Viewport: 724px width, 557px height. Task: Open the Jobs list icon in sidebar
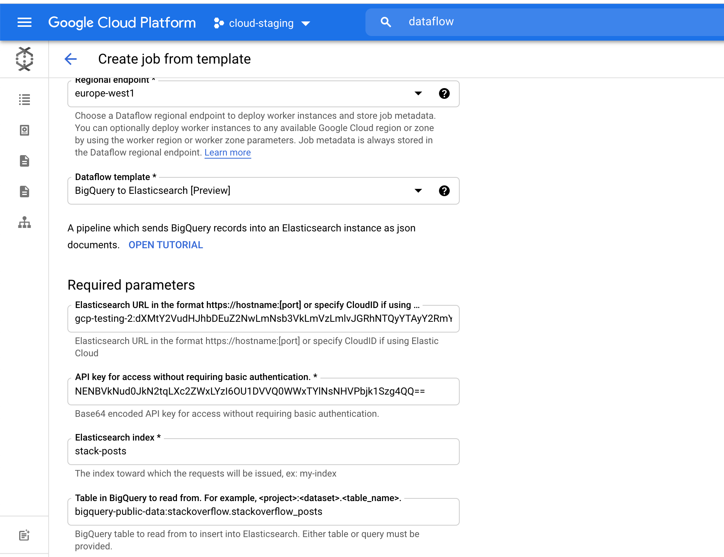[25, 100]
